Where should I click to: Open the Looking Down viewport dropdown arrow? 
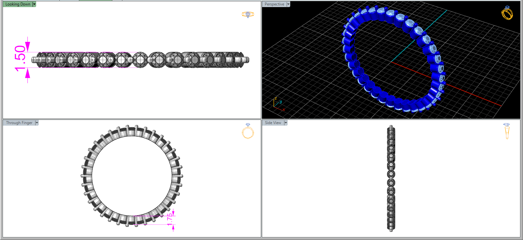click(34, 4)
